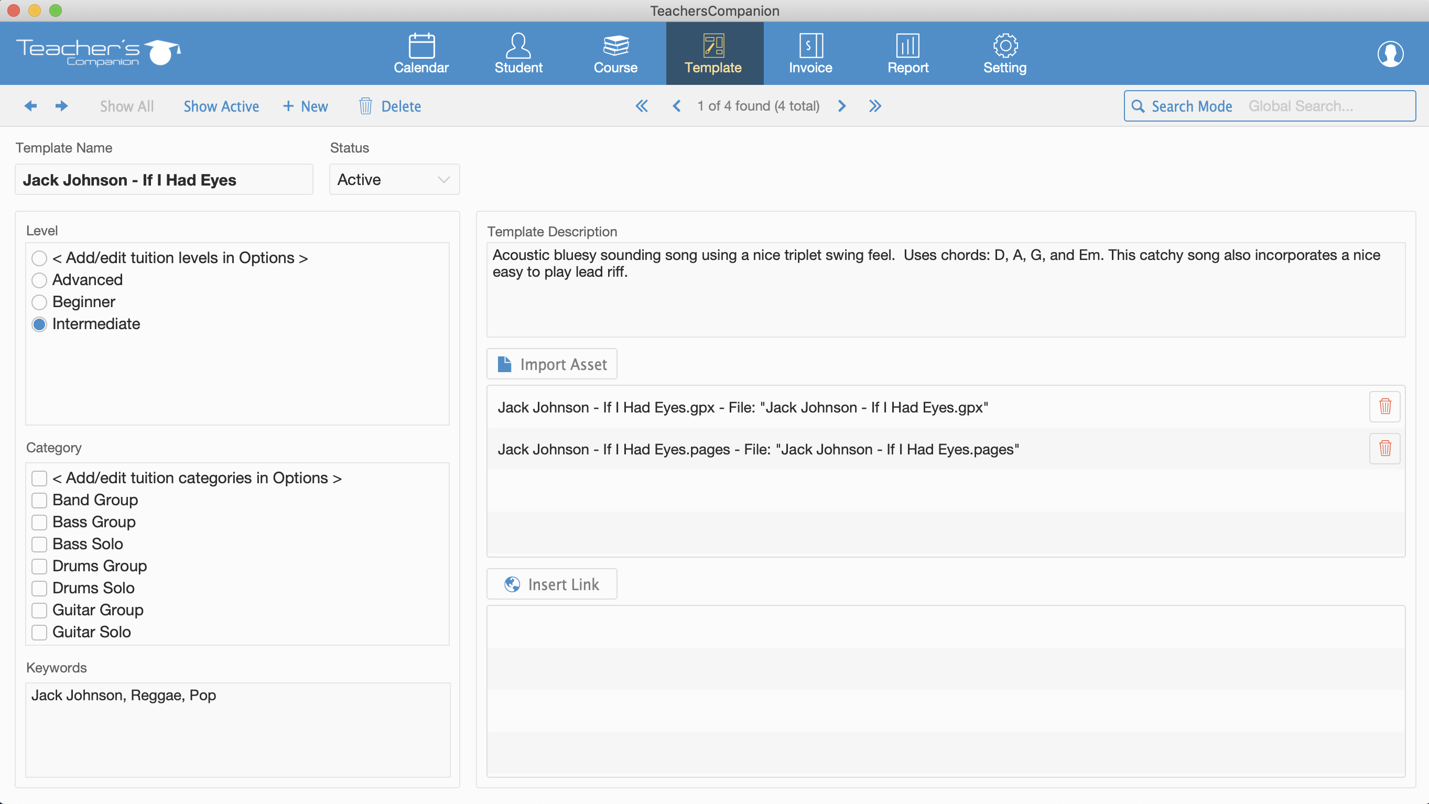Select the Intermediate level
The image size is (1429, 804).
39,324
